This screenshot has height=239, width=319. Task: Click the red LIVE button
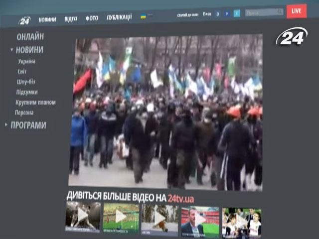pyautogui.click(x=297, y=11)
